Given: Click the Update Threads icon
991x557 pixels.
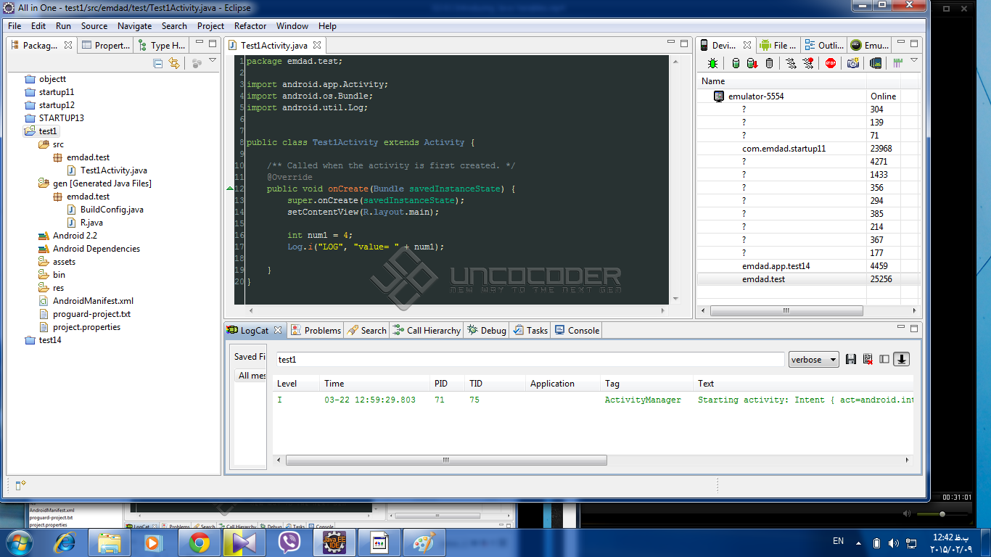Looking at the screenshot, I should 791,63.
